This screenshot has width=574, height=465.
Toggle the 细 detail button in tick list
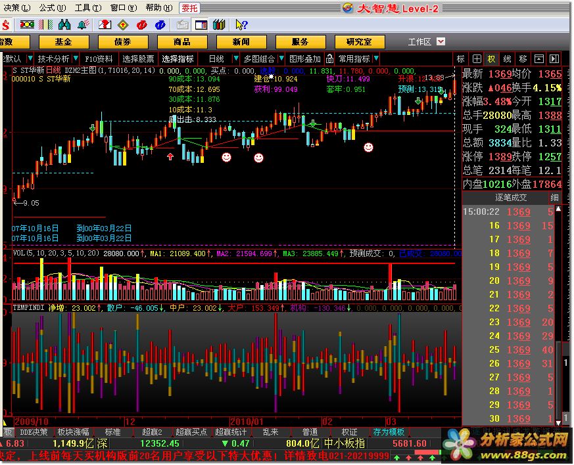554,198
